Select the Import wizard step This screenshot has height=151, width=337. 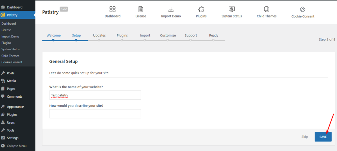tap(145, 36)
